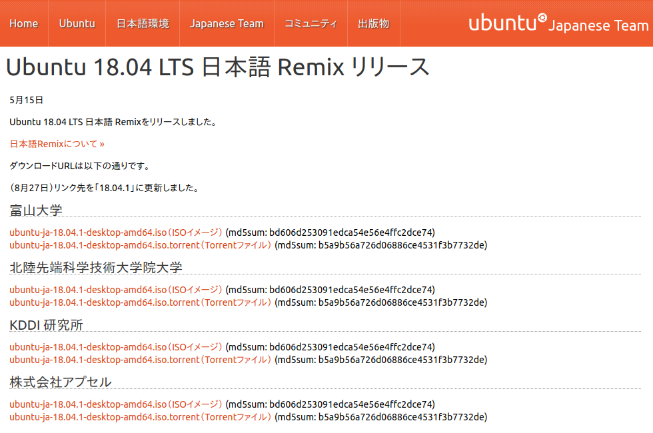
Task: Click the (8月27日) update notice text
Action: click(105, 188)
